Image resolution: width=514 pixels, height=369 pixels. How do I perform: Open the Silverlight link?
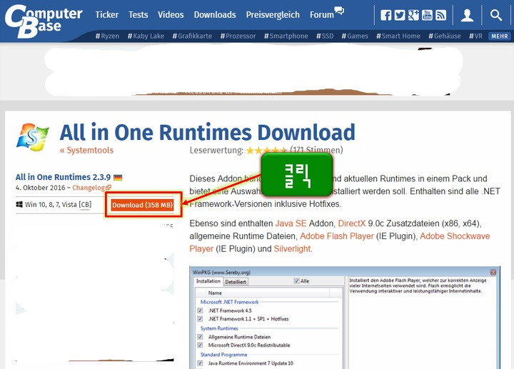292,249
